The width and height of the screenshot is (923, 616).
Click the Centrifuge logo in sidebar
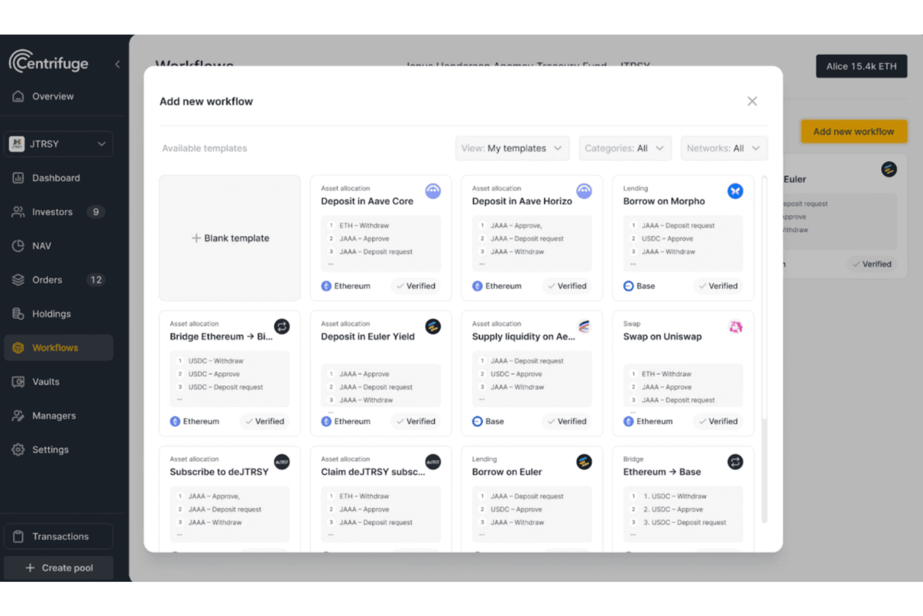(49, 62)
